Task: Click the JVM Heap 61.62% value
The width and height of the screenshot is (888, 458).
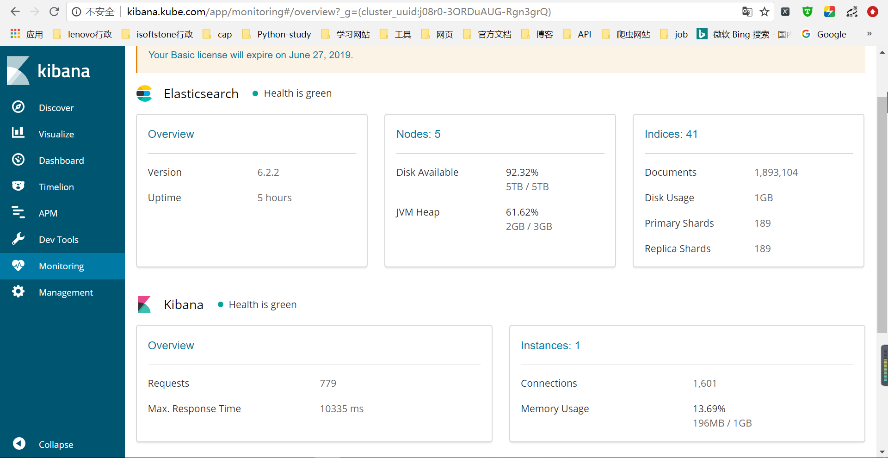Action: [x=522, y=212]
